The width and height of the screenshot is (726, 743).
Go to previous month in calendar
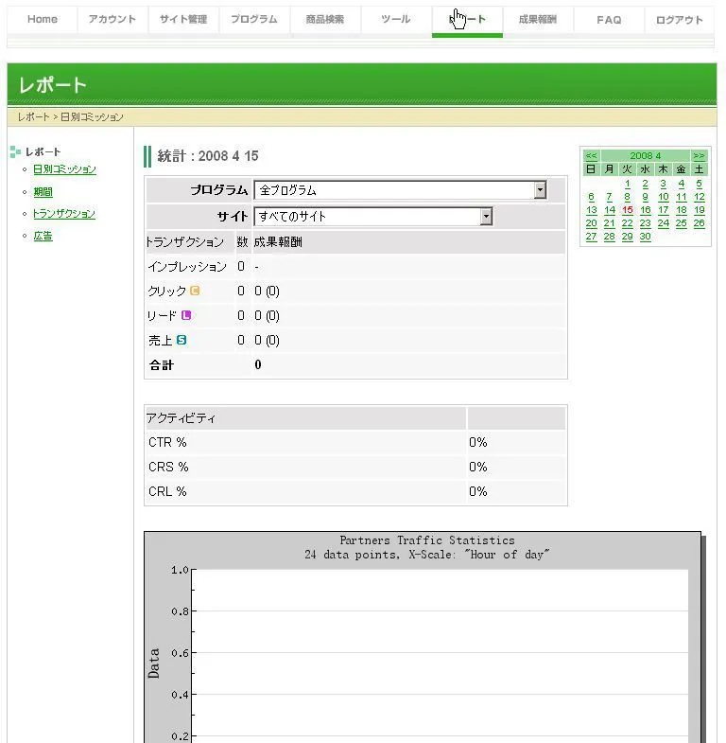pos(591,155)
